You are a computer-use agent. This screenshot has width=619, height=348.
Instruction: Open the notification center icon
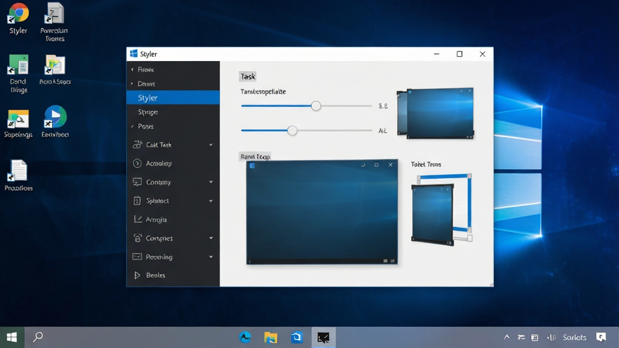coord(601,337)
